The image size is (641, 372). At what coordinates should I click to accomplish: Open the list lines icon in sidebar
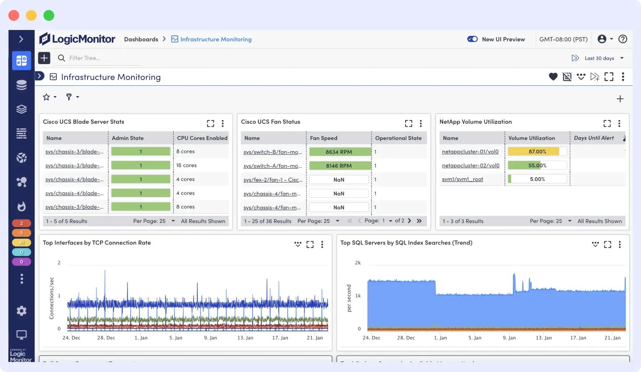[21, 133]
